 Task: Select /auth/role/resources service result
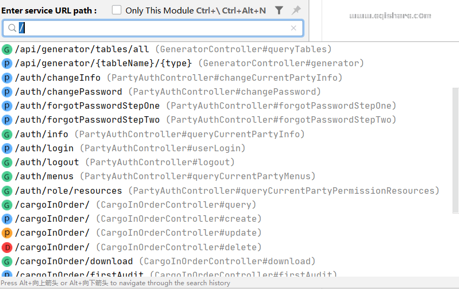click(227, 191)
